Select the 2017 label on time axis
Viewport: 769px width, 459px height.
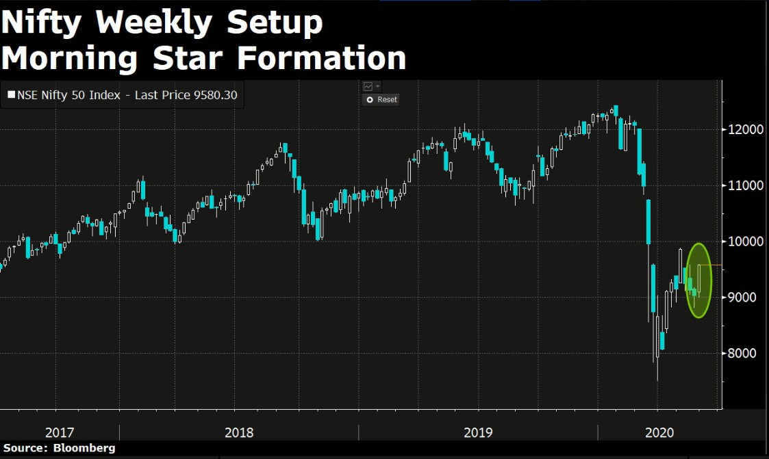[60, 432]
